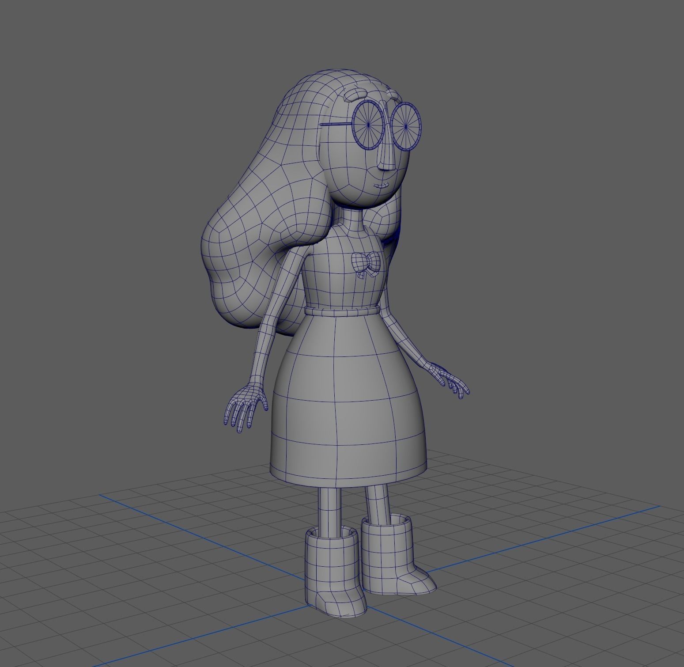Image resolution: width=684 pixels, height=667 pixels.
Task: Select the belt around the waist
Action: coord(343,311)
